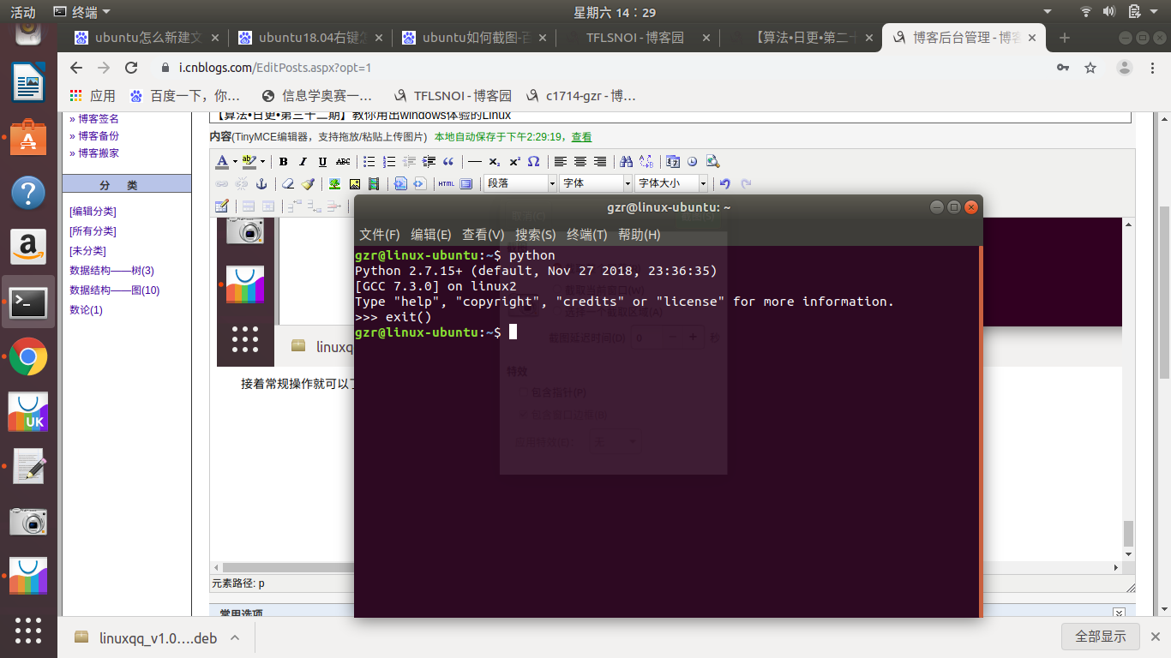
Task: Open Show Applications grid in dock
Action: click(28, 631)
